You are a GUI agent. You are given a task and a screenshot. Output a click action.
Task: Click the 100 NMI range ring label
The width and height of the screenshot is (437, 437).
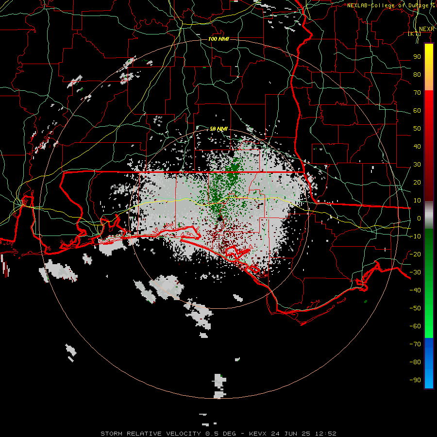coord(218,39)
